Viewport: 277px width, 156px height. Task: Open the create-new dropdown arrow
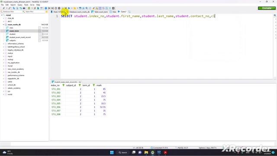tap(32, 8)
